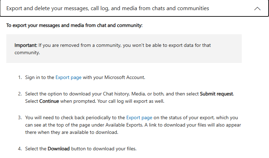Click the step number 4 marker
Viewport: 269px width, 158px height.
click(x=20, y=149)
